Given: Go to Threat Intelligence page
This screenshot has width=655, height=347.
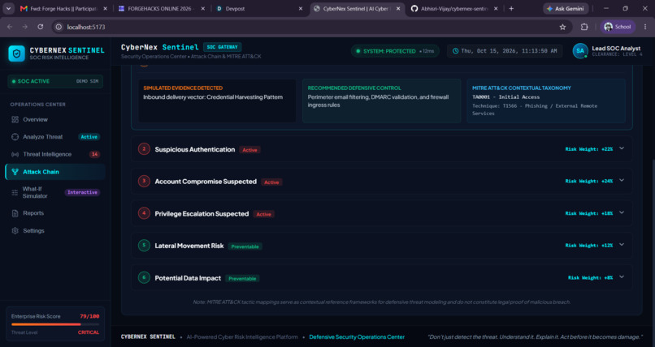Looking at the screenshot, I should pyautogui.click(x=54, y=154).
